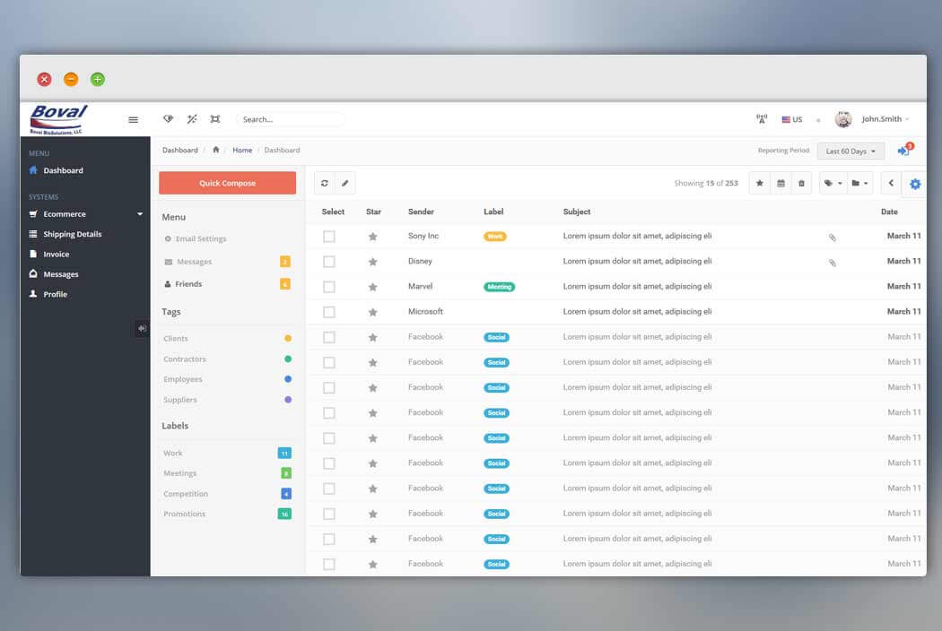The width and height of the screenshot is (942, 631).
Task: Star the Microsoft message
Action: click(373, 312)
